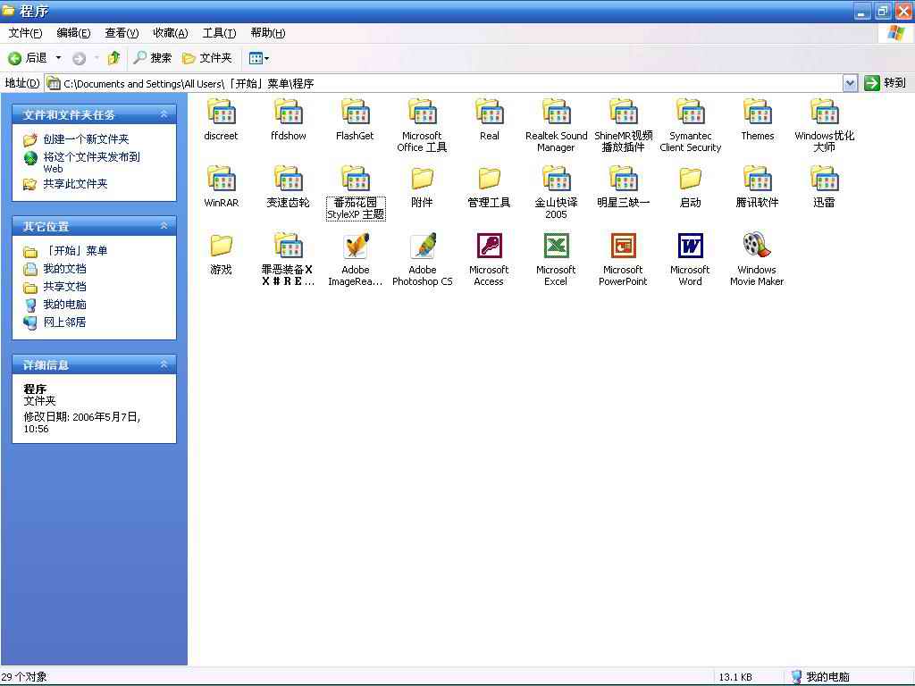Select the Microsoft Excel shortcut icon

556,247
